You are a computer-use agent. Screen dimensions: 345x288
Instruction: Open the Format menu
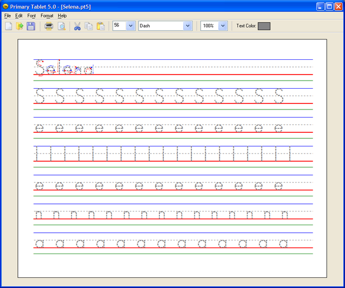[47, 16]
